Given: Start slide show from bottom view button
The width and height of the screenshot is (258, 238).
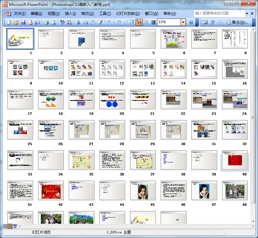Looking at the screenshot, I should pyautogui.click(x=15, y=226).
